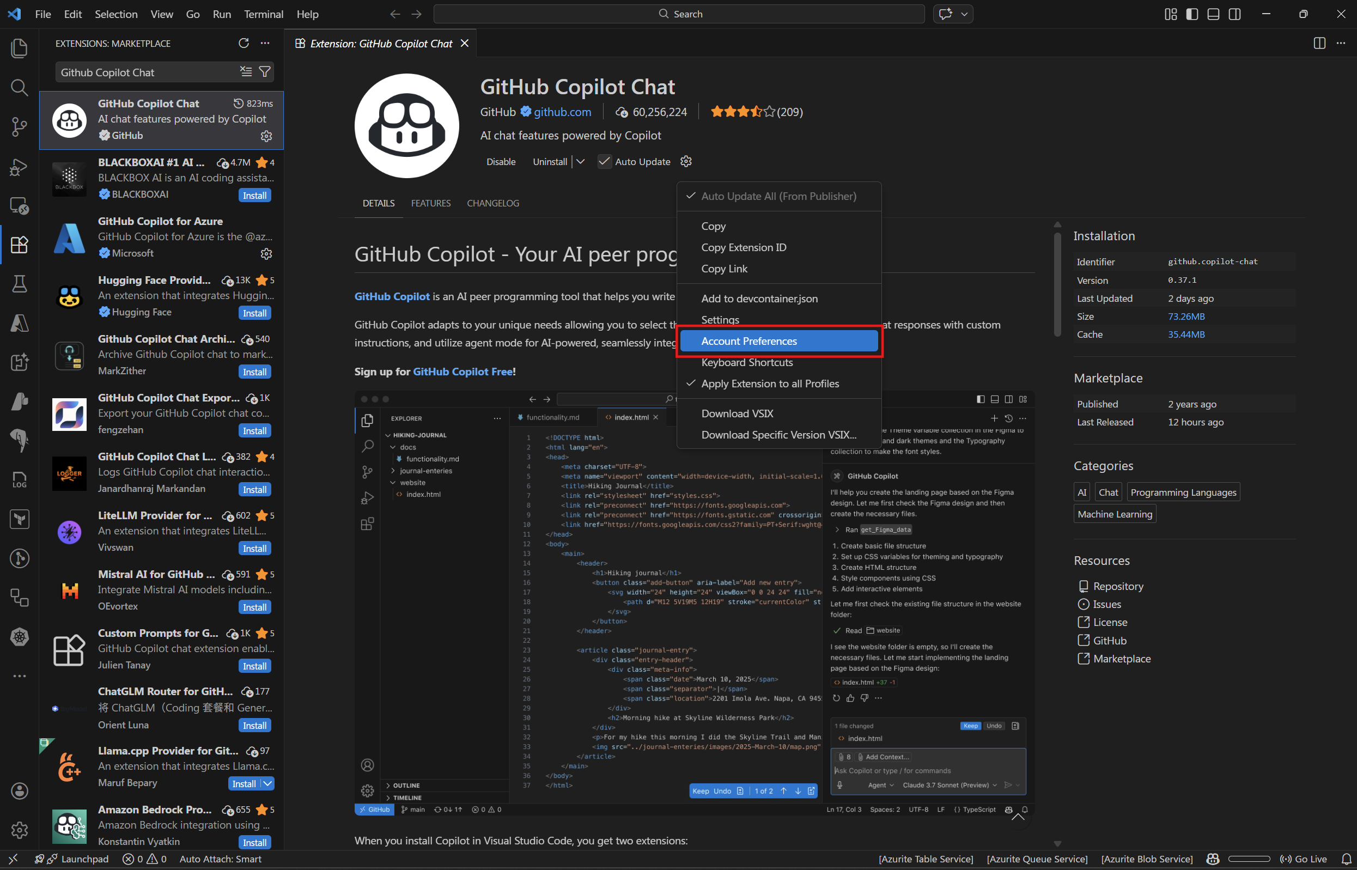Open the Terminal menu

[x=263, y=14]
